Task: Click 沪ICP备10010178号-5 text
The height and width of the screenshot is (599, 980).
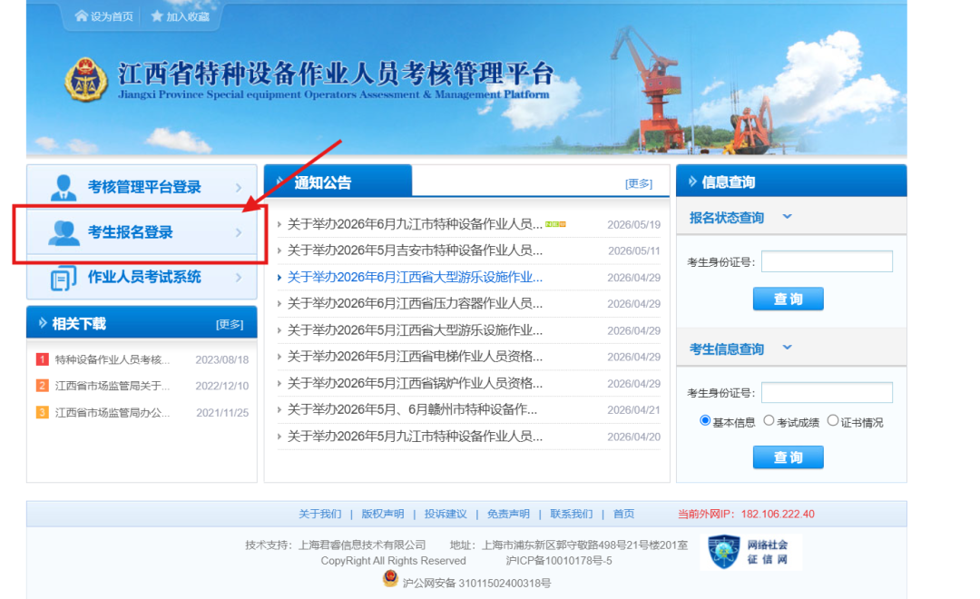Action: tap(559, 561)
